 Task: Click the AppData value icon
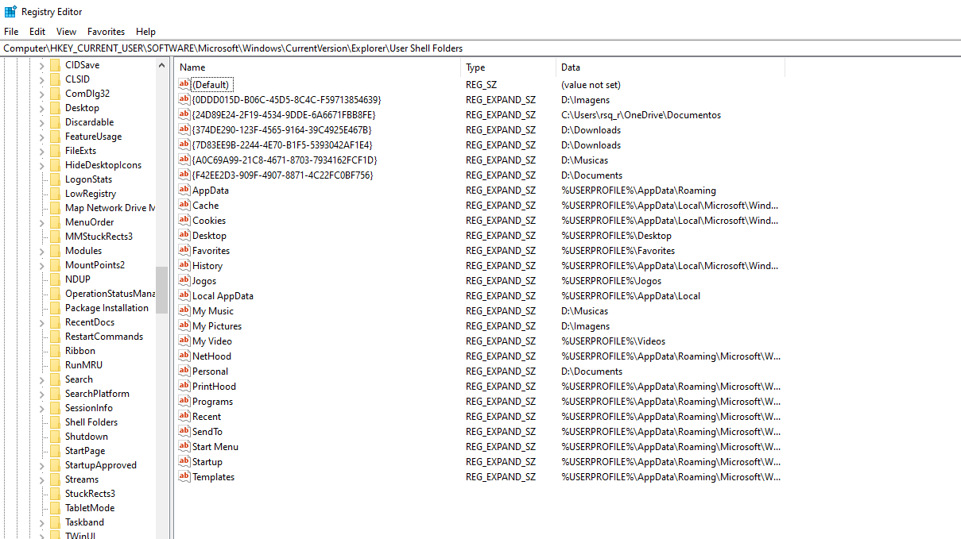click(x=184, y=190)
